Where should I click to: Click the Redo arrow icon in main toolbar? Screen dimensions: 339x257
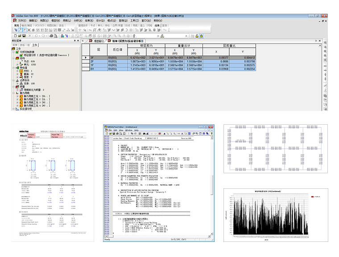(x=43, y=36)
